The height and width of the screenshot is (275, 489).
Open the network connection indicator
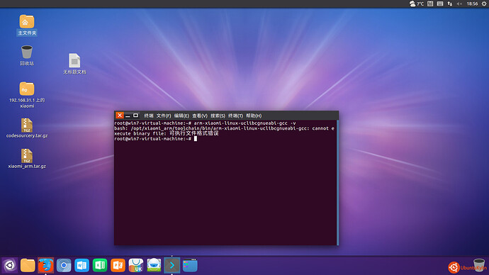450,4
